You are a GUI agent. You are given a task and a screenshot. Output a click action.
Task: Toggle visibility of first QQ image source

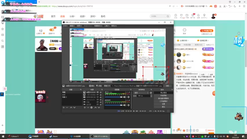pos(98,92)
